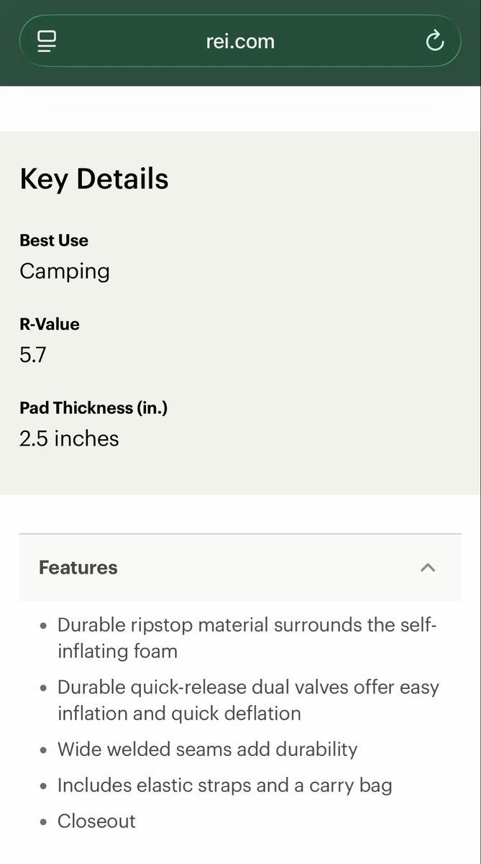Tap the rei.com address field
481x864 pixels.
[x=240, y=41]
